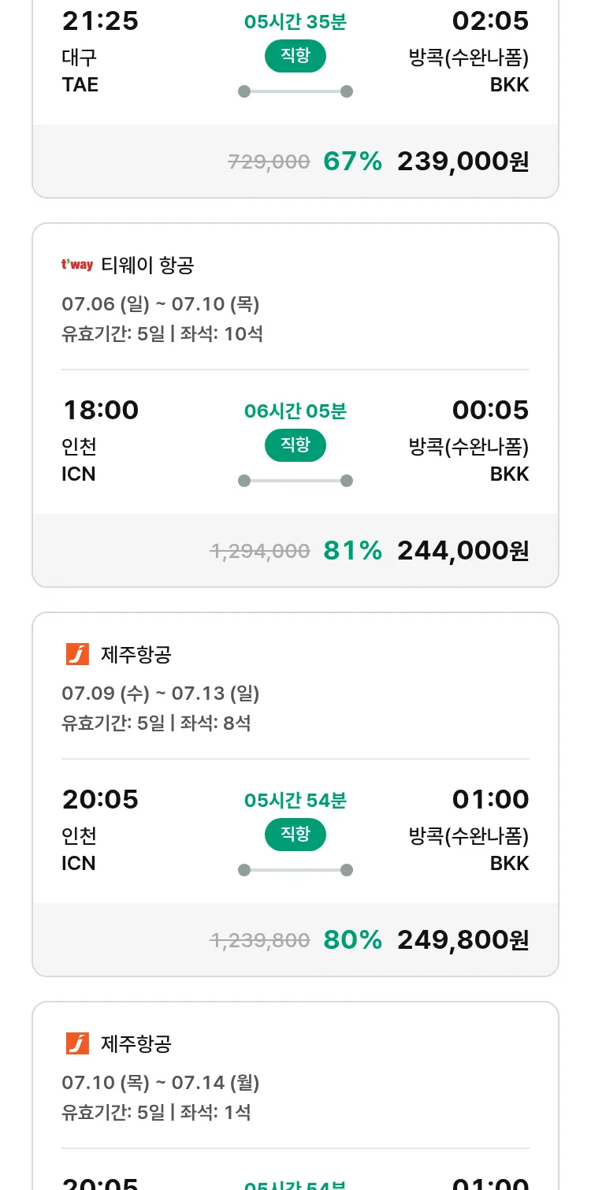Viewport: 591px width, 1190px height.
Task: Click the 81% discount label
Action: [352, 551]
